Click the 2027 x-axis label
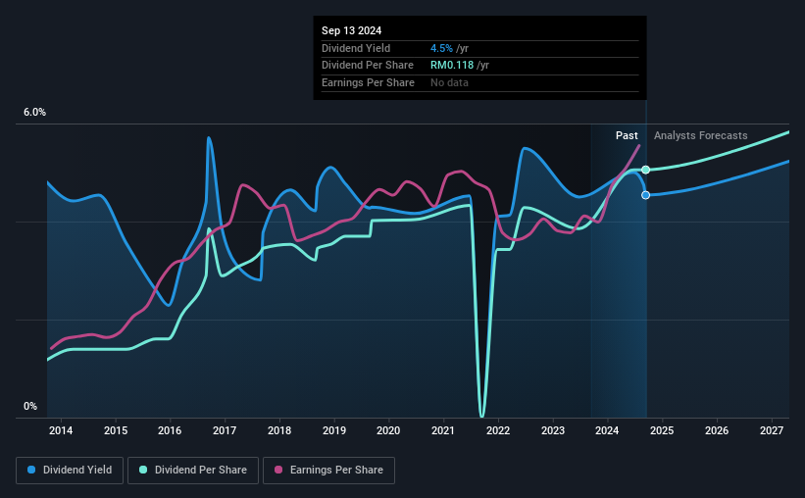The width and height of the screenshot is (805, 498). (772, 430)
